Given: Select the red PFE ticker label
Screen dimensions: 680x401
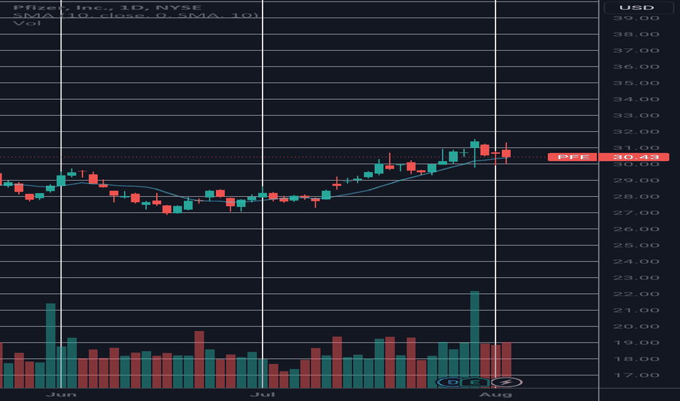Looking at the screenshot, I should pos(573,157).
